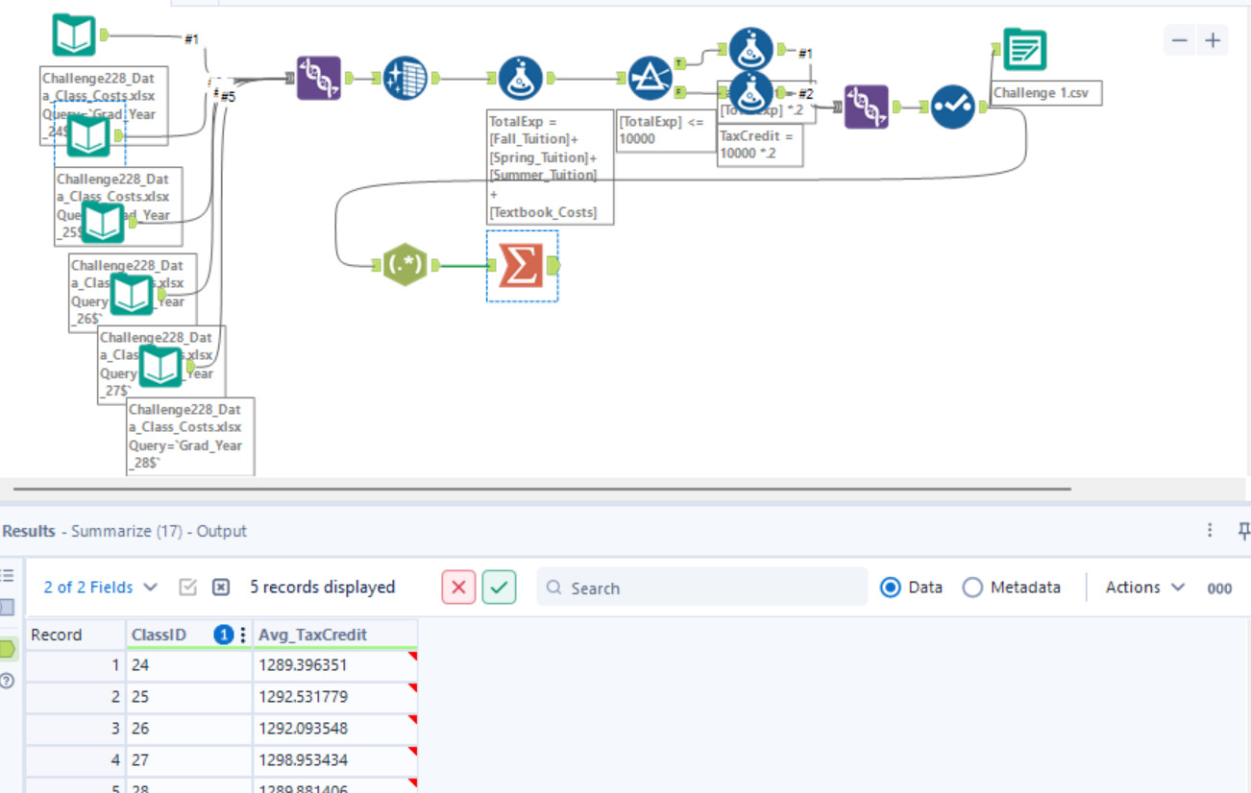The height and width of the screenshot is (793, 1251).
Task: Open ClassID column options menu
Action: [243, 635]
